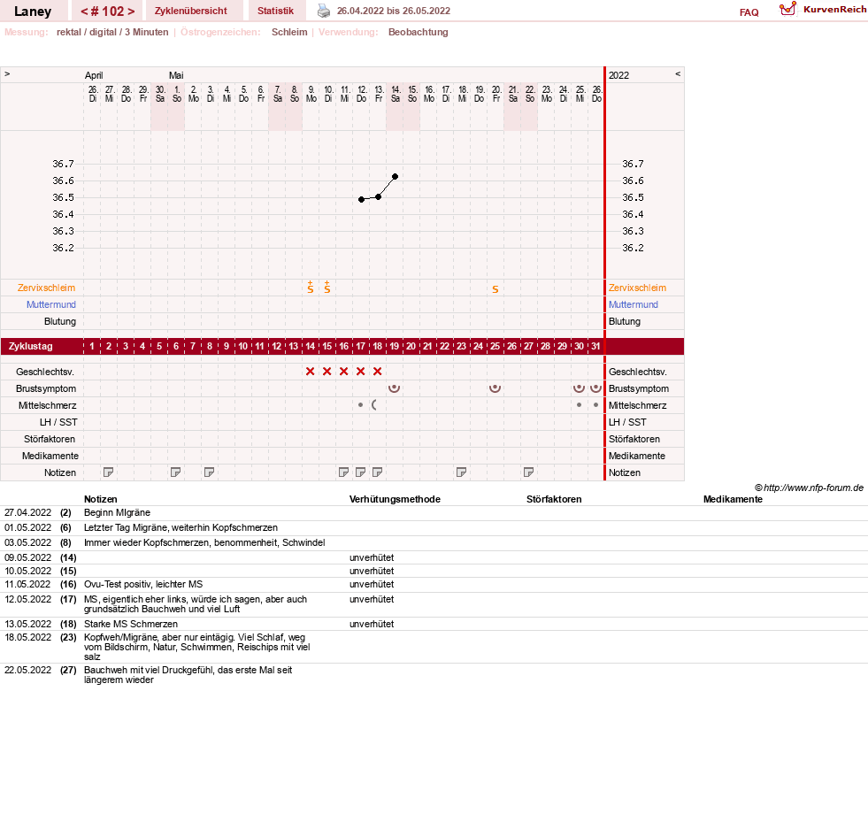This screenshot has width=868, height=814.
Task: Click breast symptom icon on cycle day 31
Action: click(x=595, y=388)
